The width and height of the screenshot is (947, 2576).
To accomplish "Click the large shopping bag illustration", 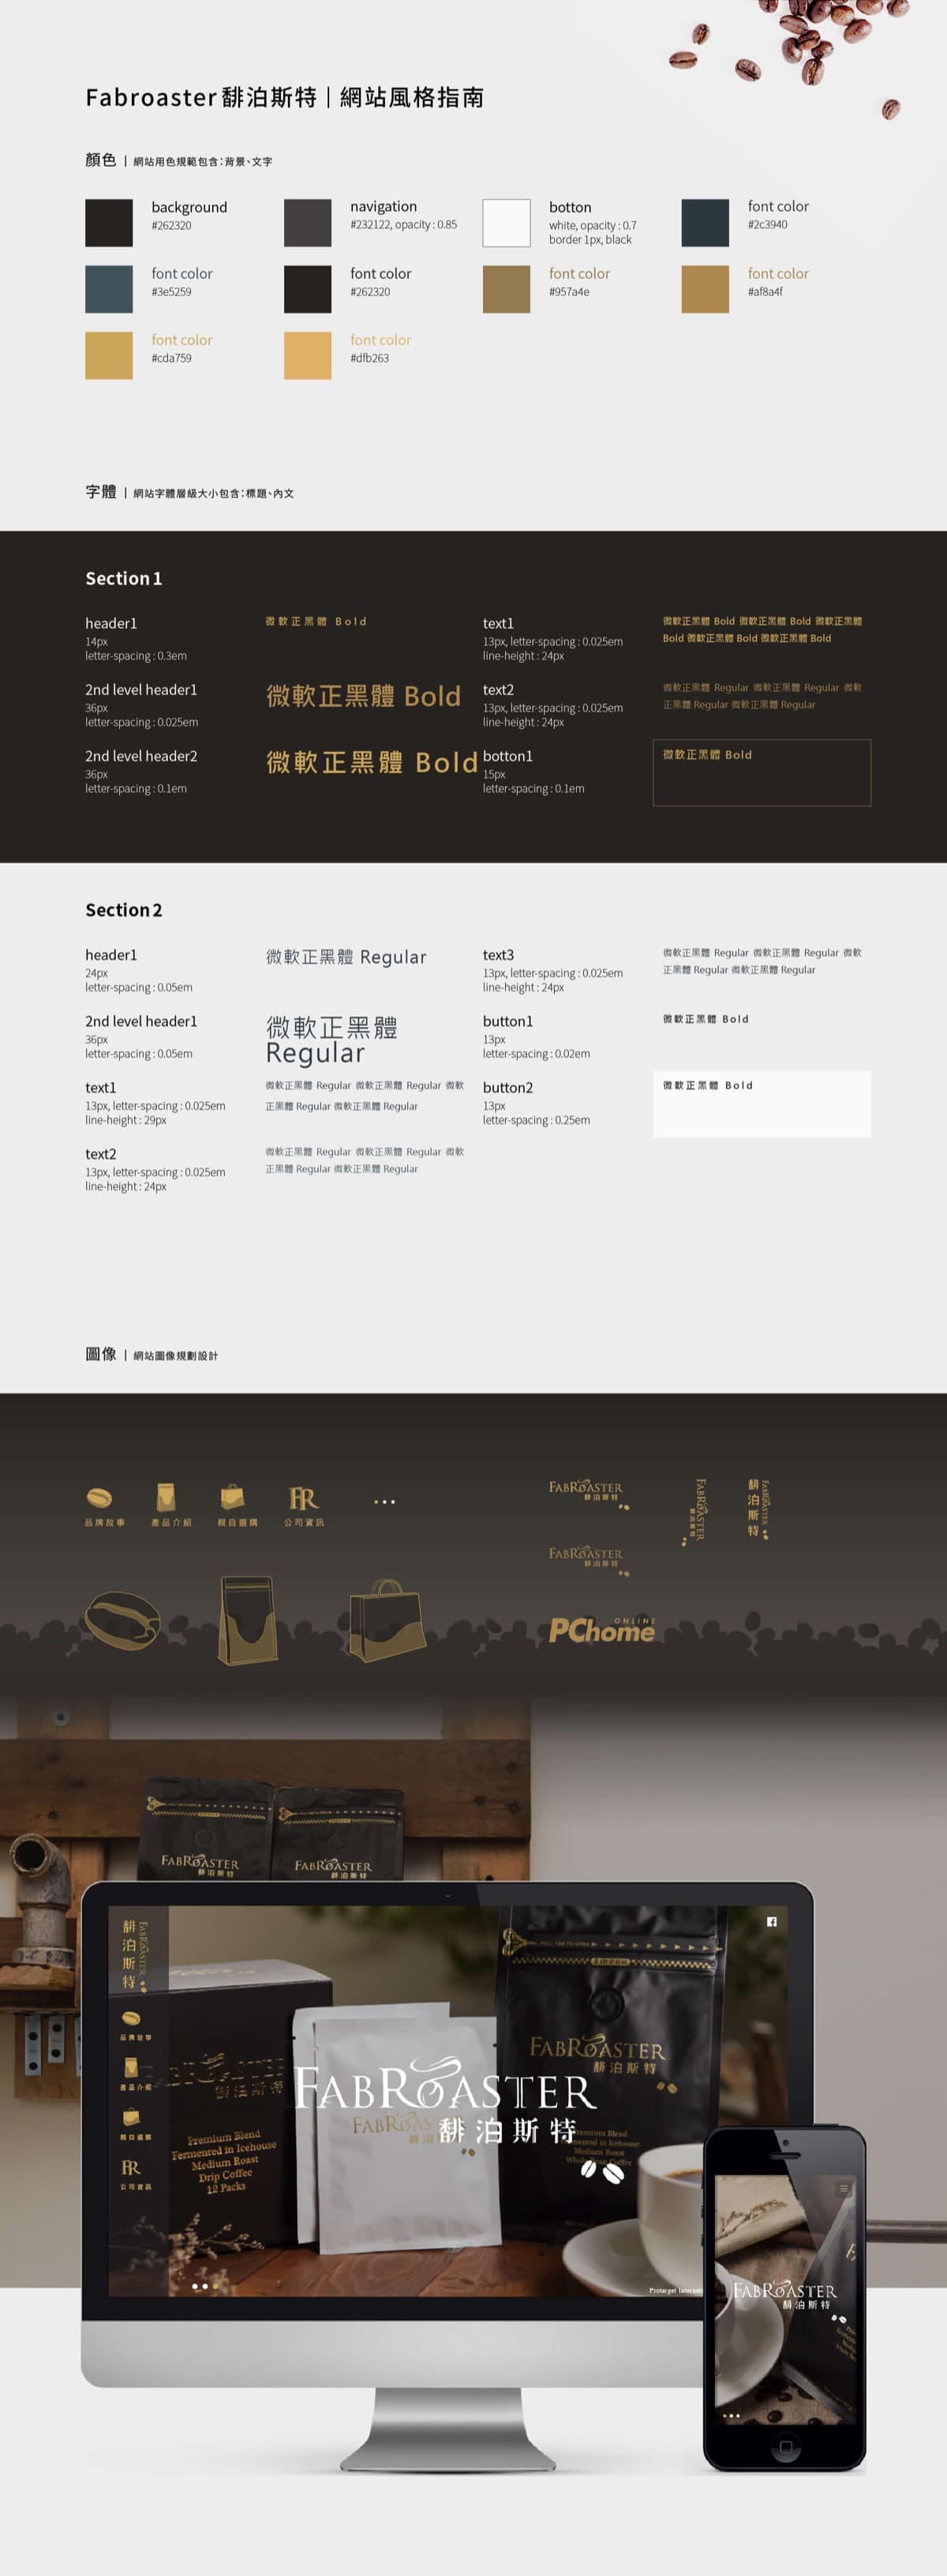I will coord(387,1620).
